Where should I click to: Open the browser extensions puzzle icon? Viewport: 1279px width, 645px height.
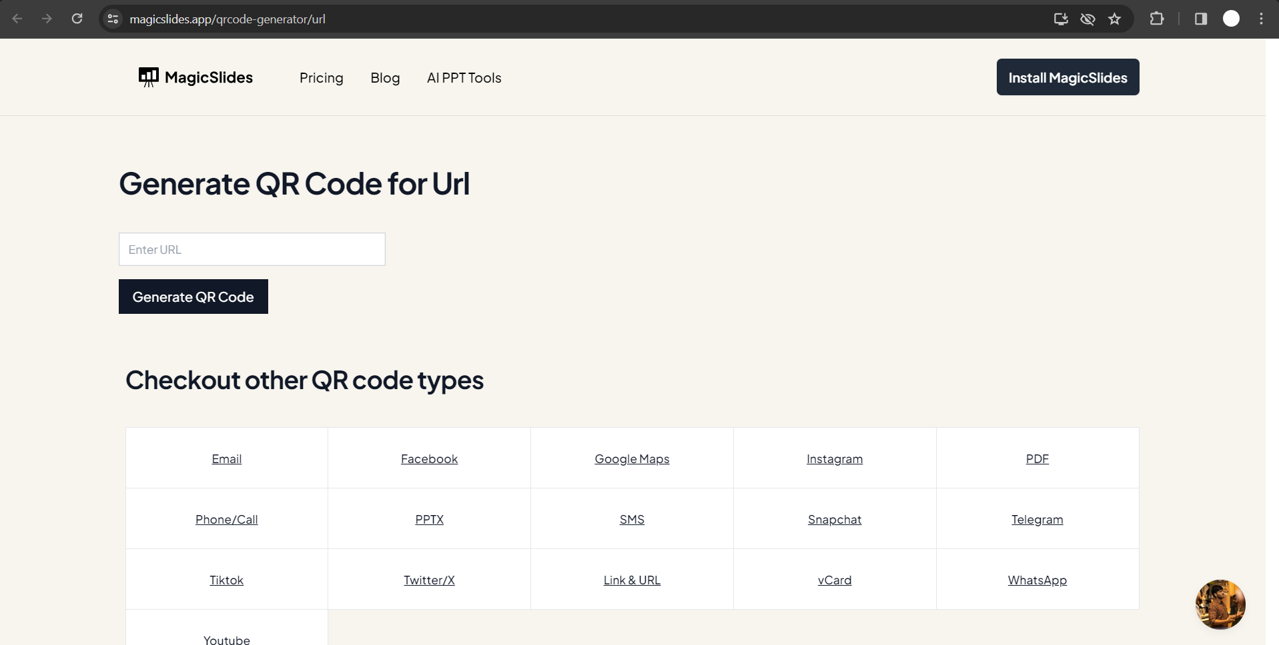pos(1157,19)
